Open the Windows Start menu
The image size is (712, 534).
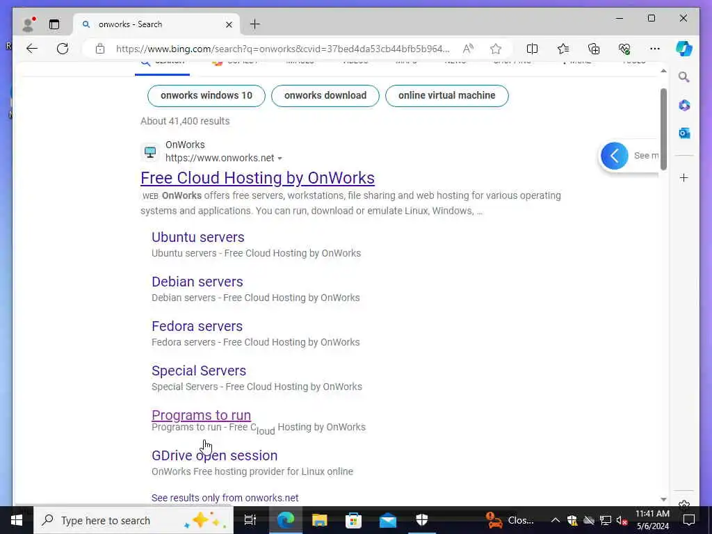[17, 520]
